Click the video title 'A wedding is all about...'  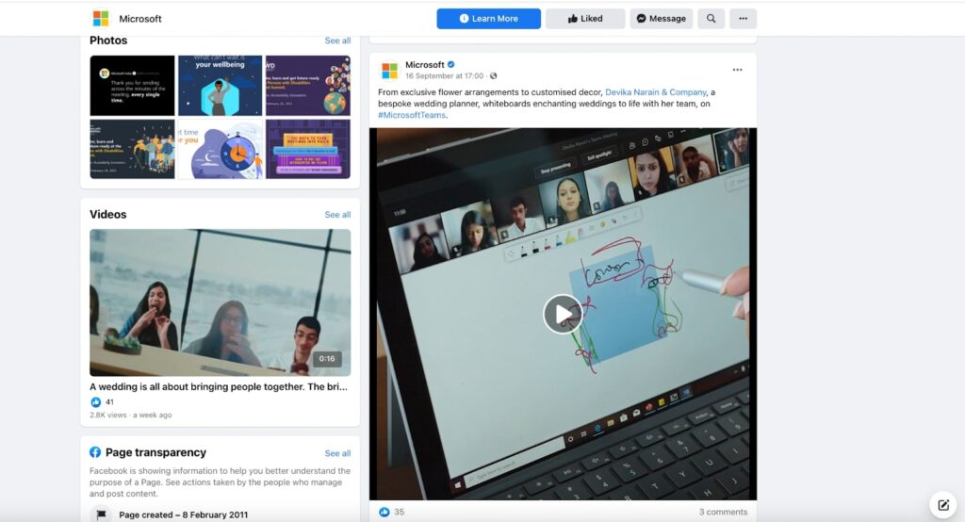219,386
